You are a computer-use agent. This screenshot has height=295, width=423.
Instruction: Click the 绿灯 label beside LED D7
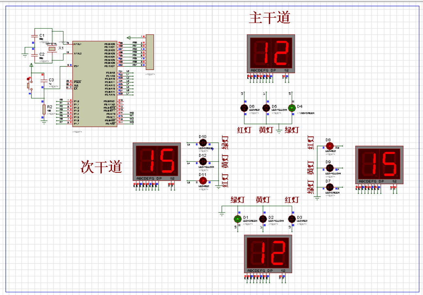(311, 187)
